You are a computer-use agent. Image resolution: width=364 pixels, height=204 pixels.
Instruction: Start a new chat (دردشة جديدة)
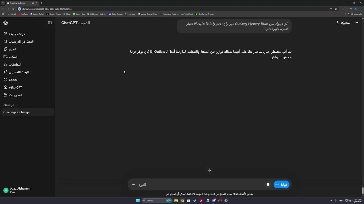[x=14, y=34]
